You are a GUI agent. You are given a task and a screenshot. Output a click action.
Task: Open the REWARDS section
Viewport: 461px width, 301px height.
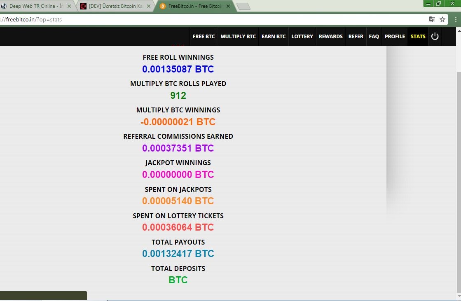[x=331, y=37]
